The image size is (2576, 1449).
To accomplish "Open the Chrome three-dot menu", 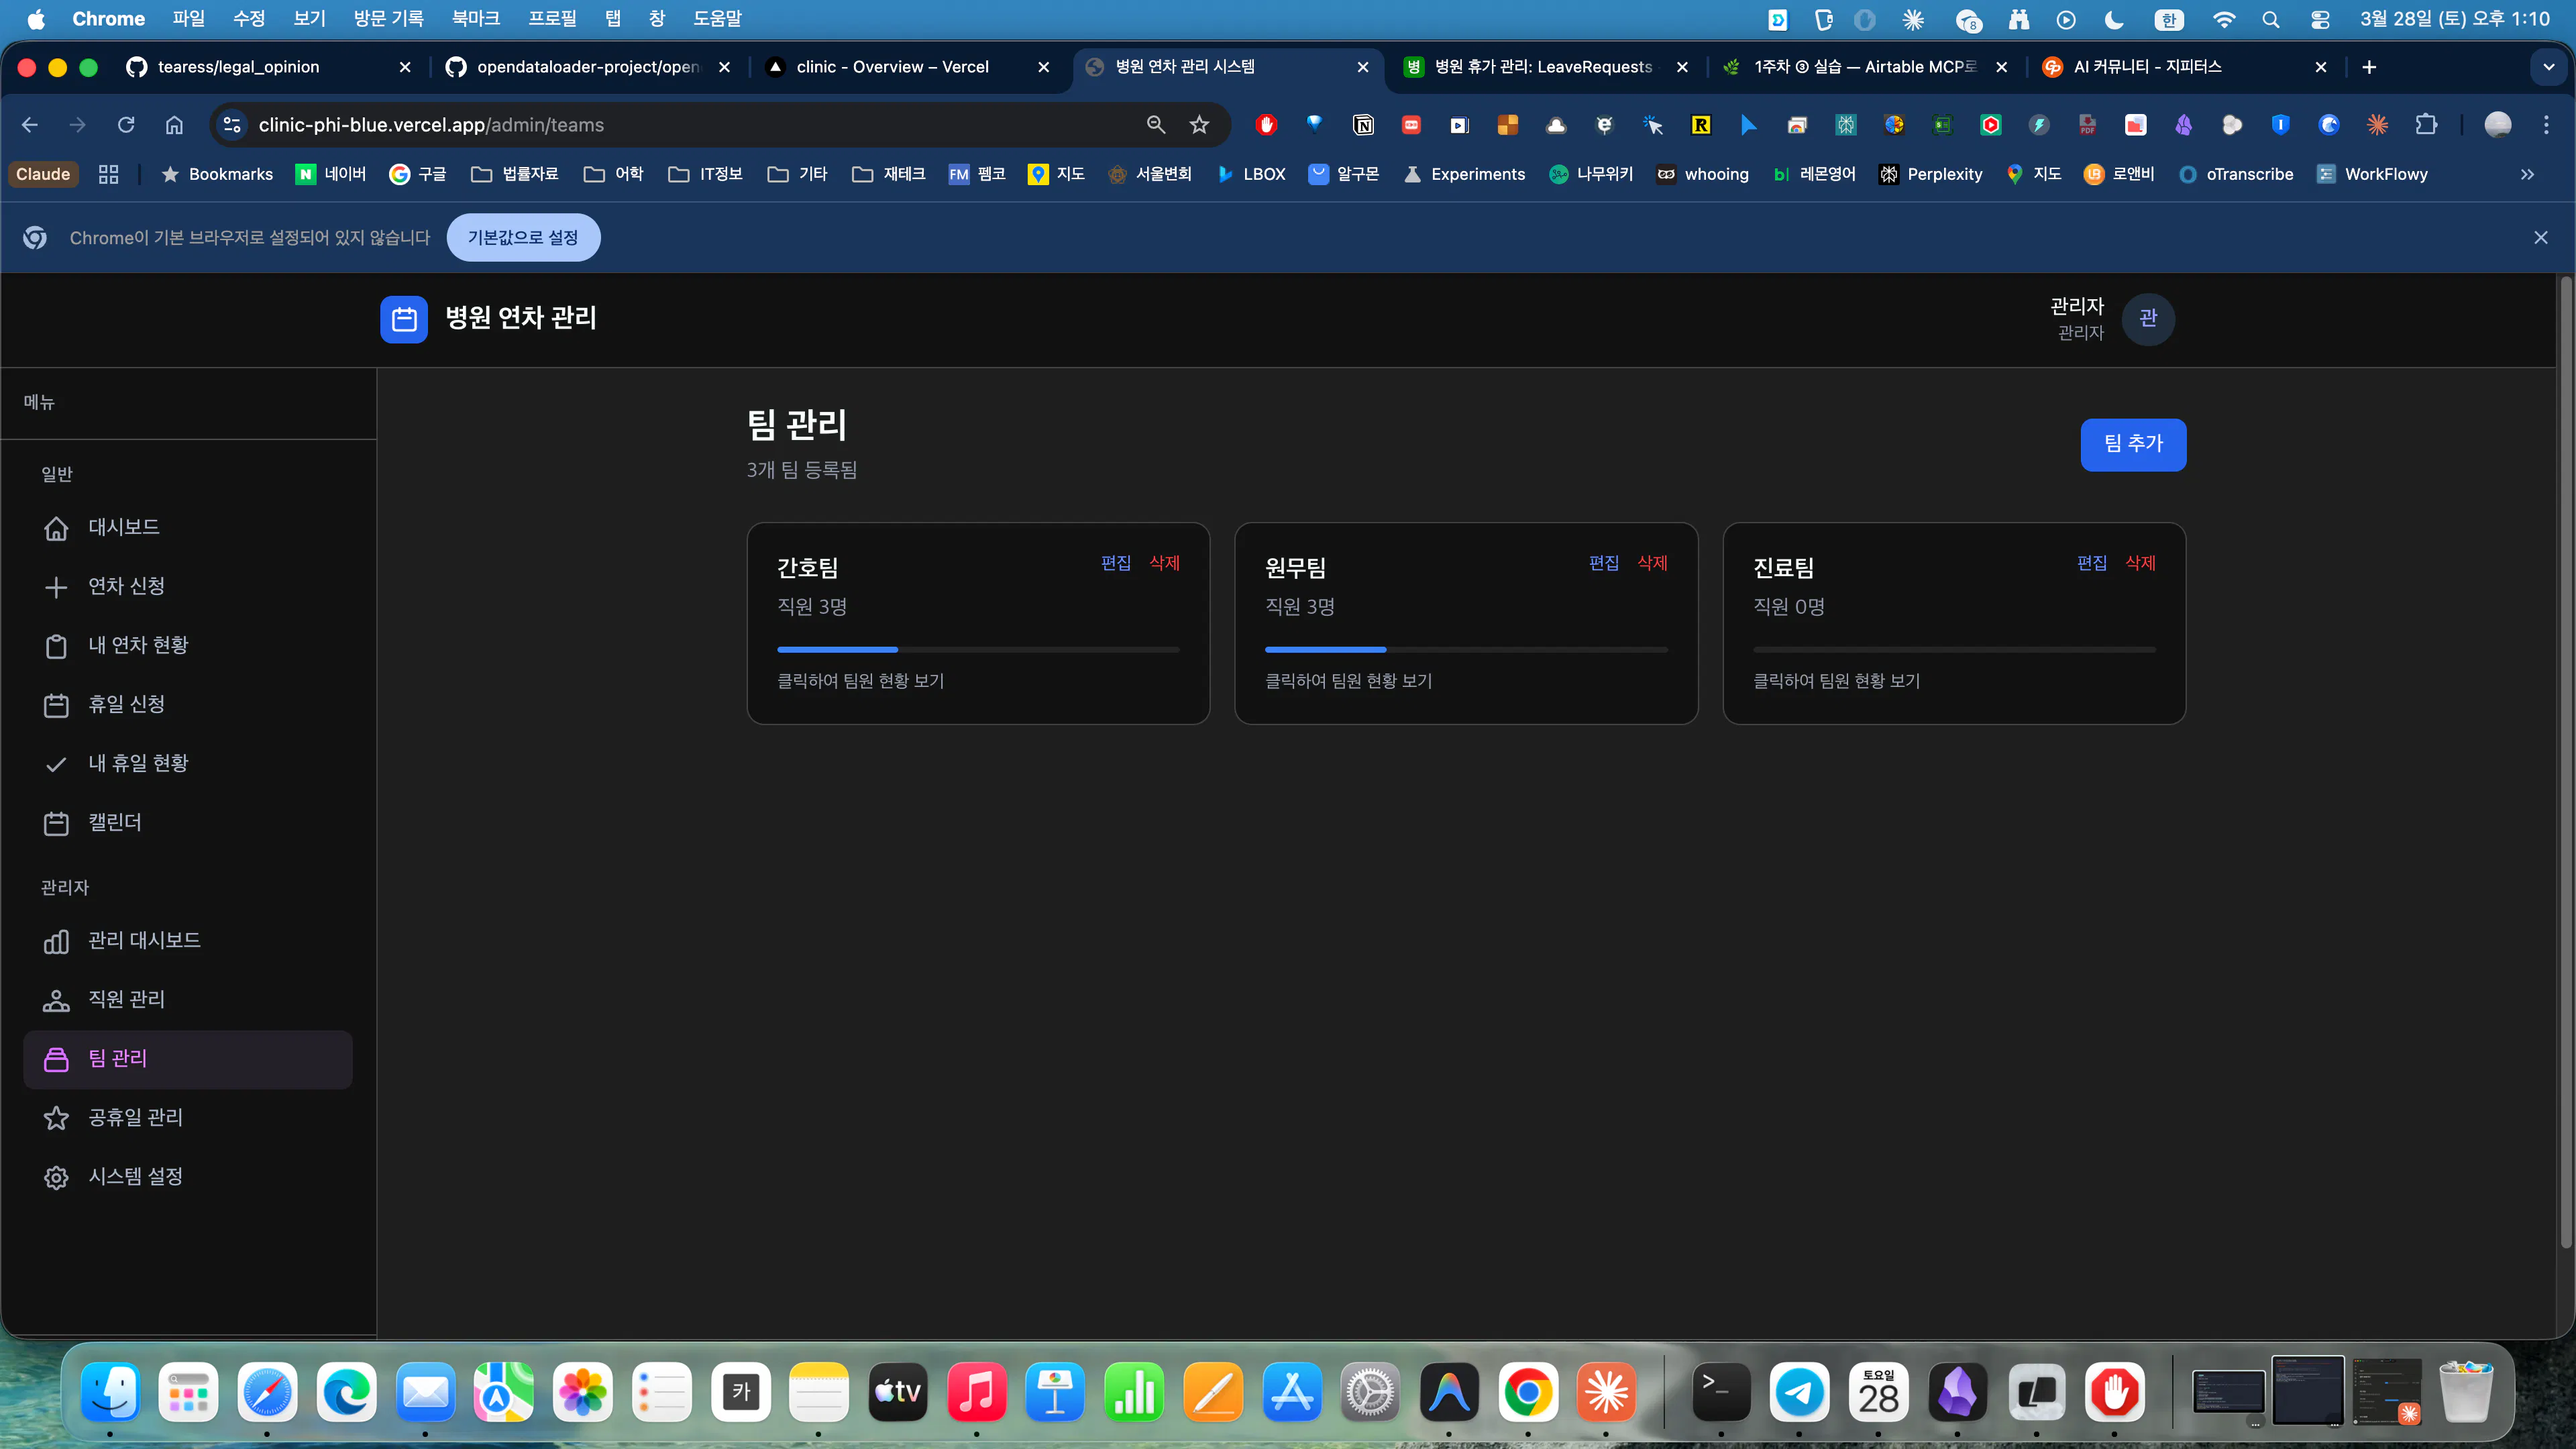I will (x=2546, y=125).
